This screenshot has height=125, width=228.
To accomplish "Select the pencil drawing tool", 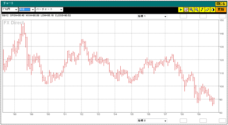I will (x=202, y=10).
